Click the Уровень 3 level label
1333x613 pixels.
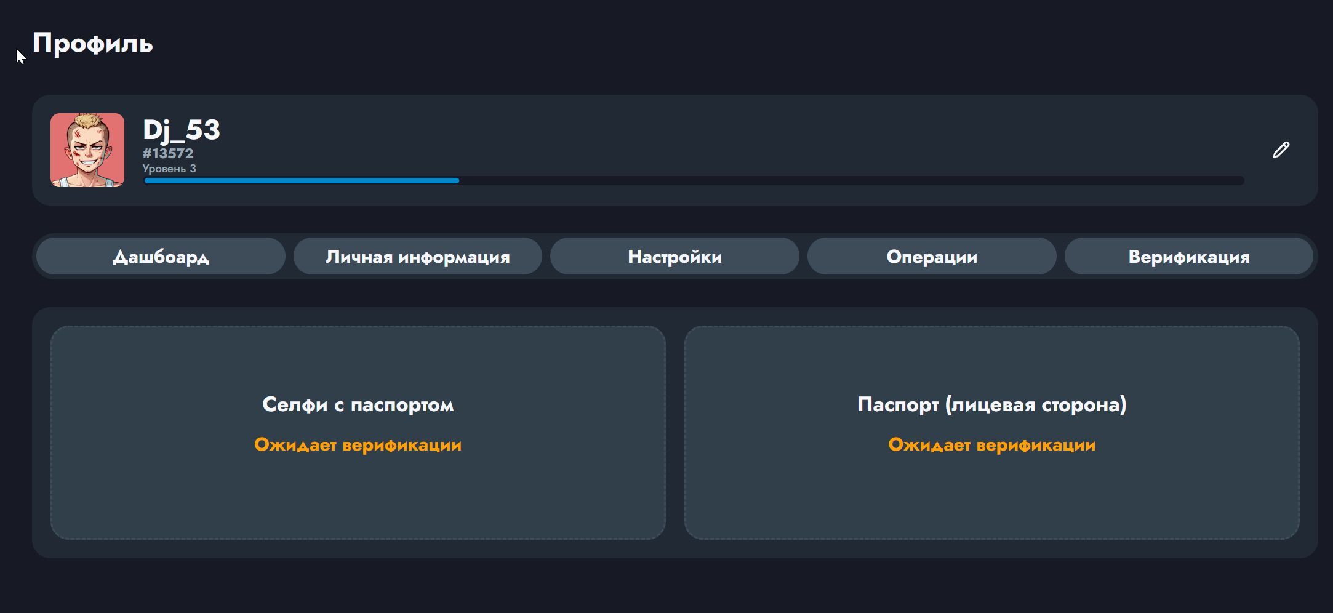click(169, 169)
